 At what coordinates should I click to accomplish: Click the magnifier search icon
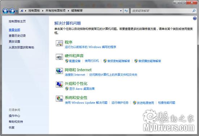(194, 11)
